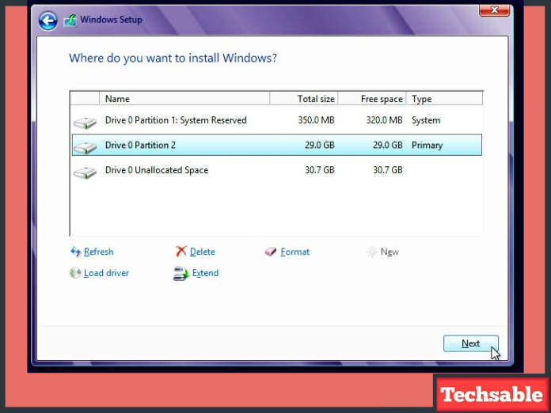Click the Extend drive icon

(181, 274)
